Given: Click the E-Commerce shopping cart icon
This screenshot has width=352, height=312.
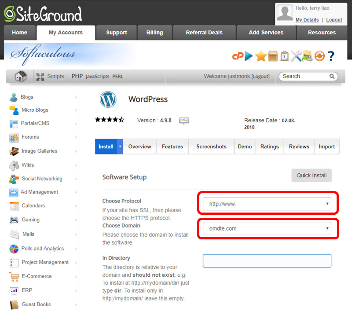Looking at the screenshot, I should [14, 276].
